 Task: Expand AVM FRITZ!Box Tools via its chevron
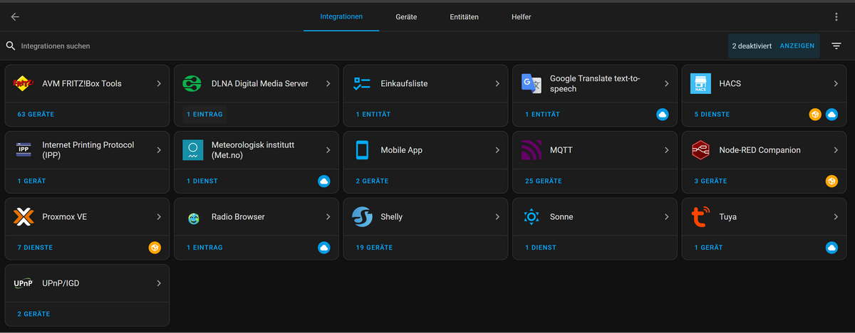point(159,83)
